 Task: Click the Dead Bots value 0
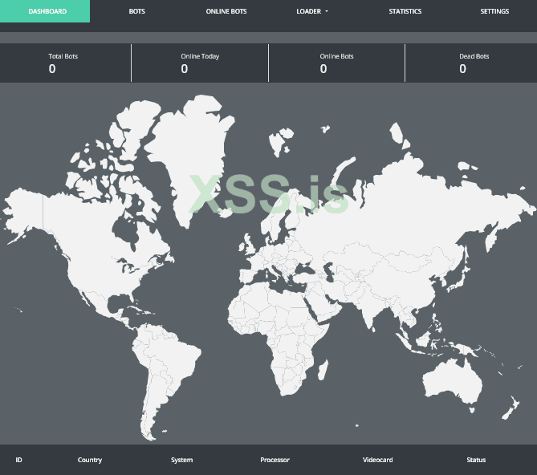click(x=462, y=69)
